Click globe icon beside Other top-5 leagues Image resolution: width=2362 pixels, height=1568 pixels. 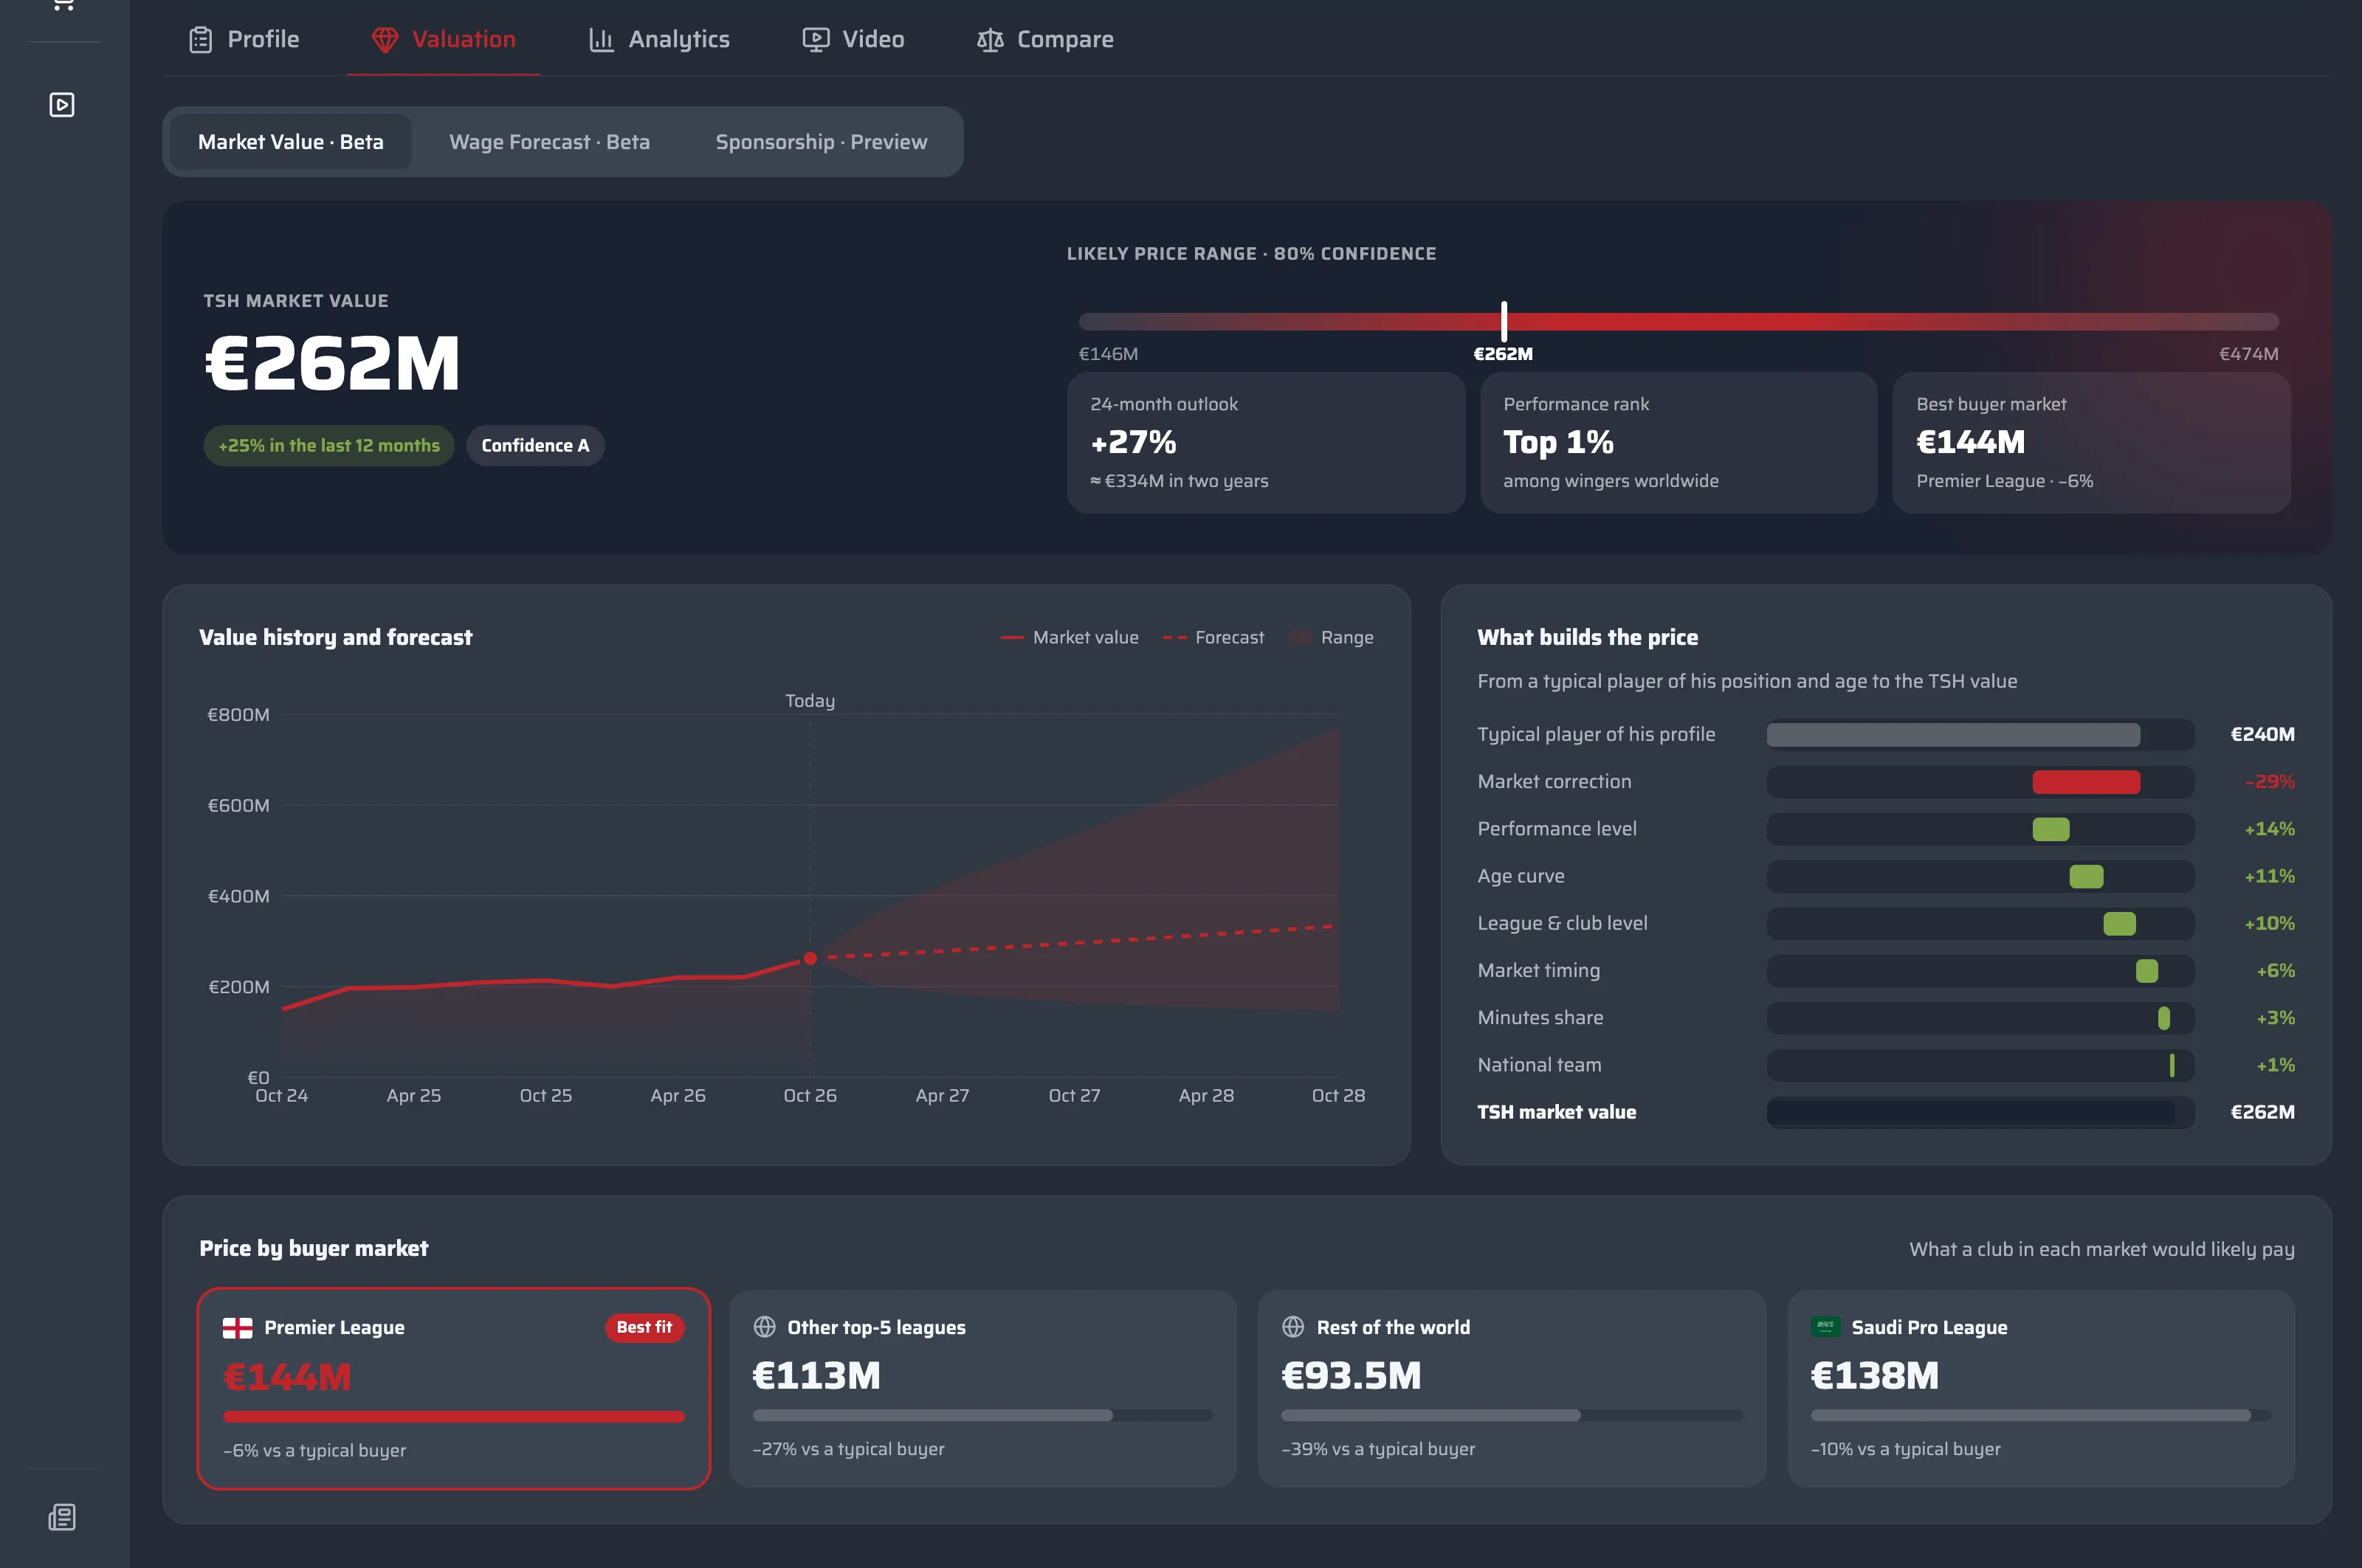point(764,1327)
